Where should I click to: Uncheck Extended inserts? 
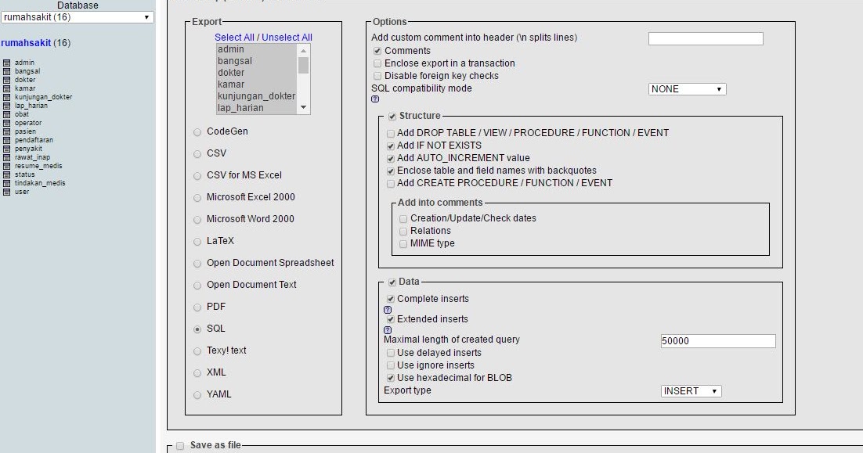pyautogui.click(x=391, y=319)
